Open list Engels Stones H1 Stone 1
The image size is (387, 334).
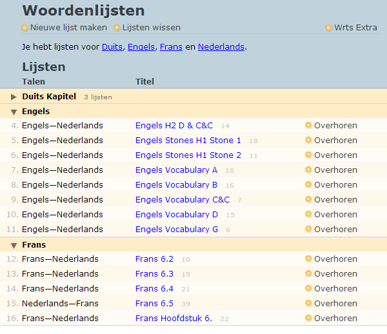[x=188, y=141]
